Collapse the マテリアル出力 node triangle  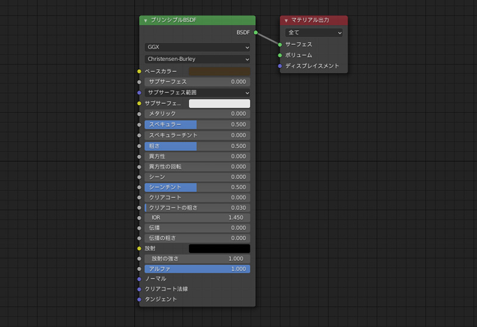click(286, 20)
